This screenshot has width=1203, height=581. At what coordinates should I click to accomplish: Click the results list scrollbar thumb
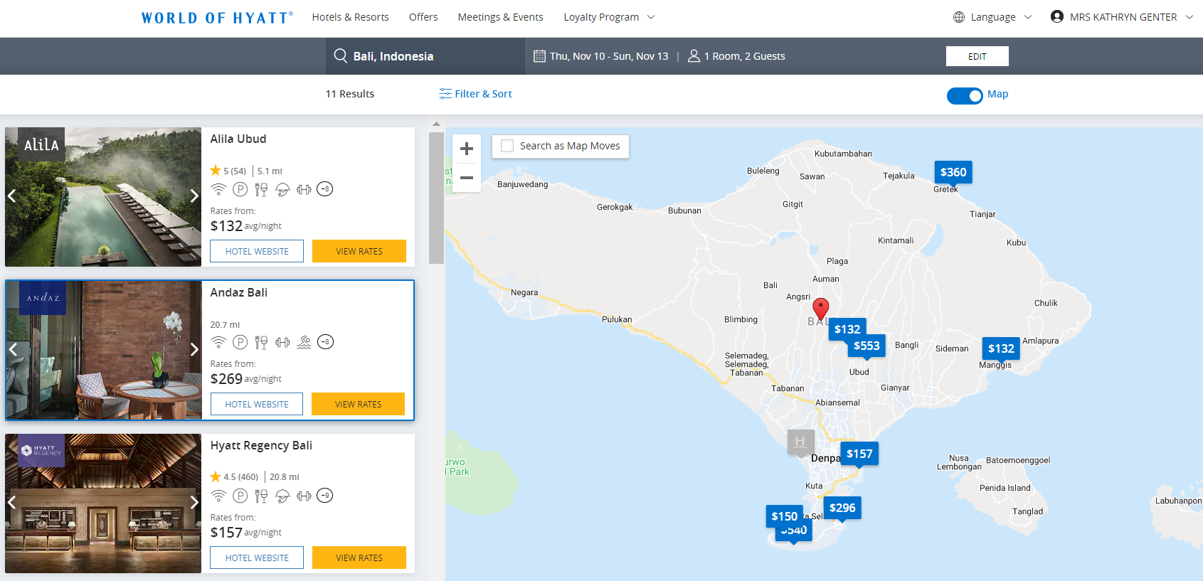436,198
